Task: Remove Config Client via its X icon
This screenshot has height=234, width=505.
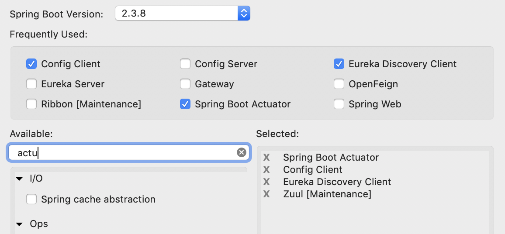Action: coord(266,169)
